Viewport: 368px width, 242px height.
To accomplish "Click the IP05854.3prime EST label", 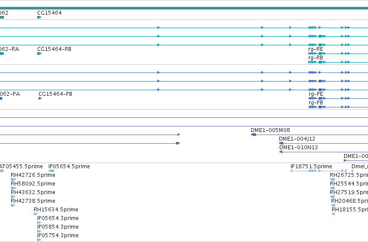I will point(58,227).
